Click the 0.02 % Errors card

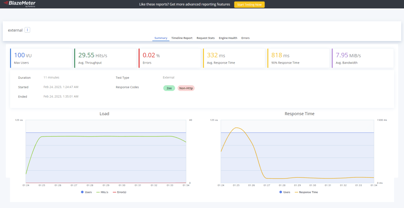[x=170, y=58]
